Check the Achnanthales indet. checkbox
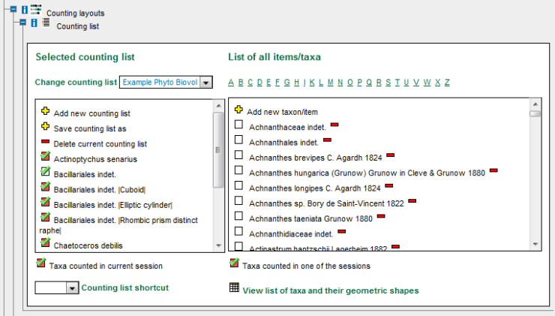 pyautogui.click(x=239, y=140)
